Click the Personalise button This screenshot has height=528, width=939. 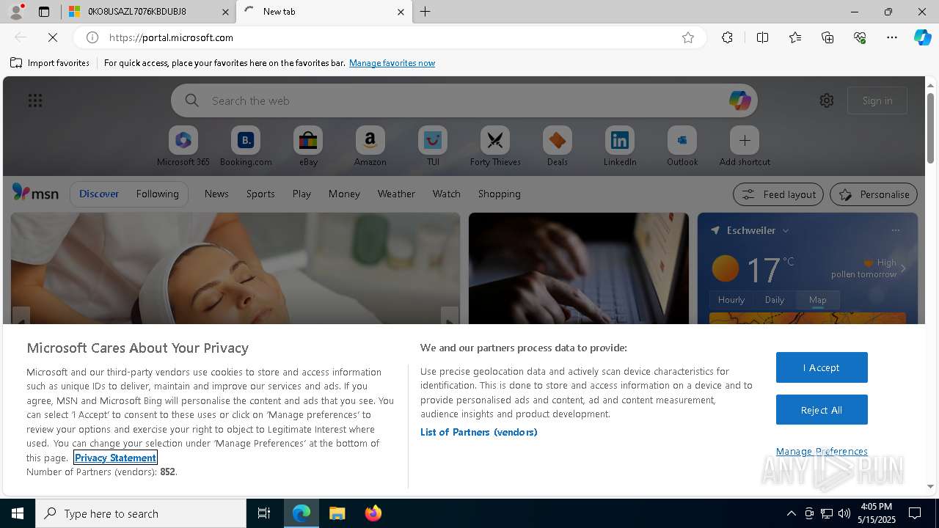(874, 194)
